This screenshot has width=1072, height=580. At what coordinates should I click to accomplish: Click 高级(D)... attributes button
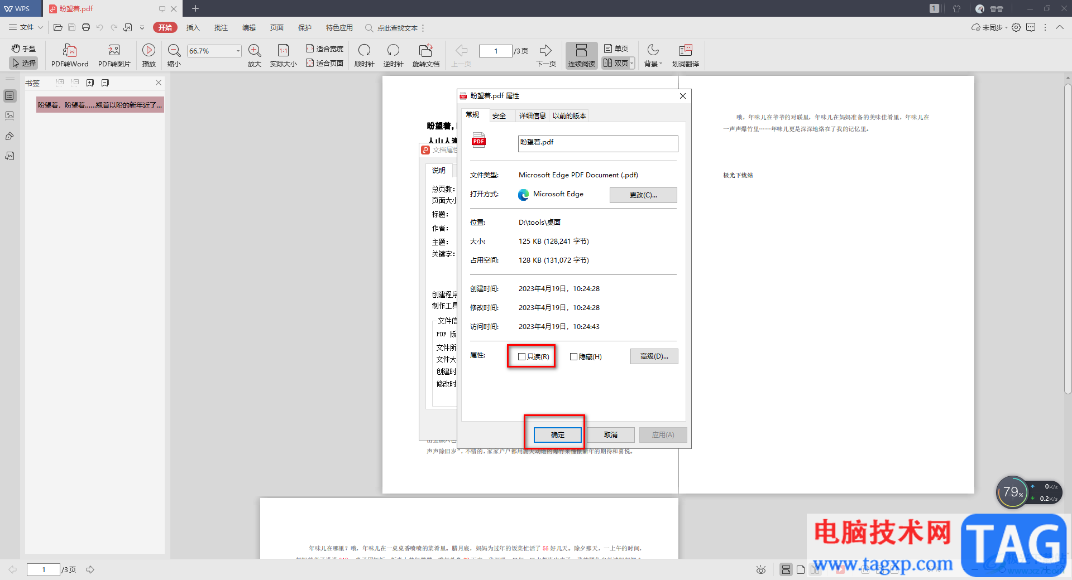point(654,356)
